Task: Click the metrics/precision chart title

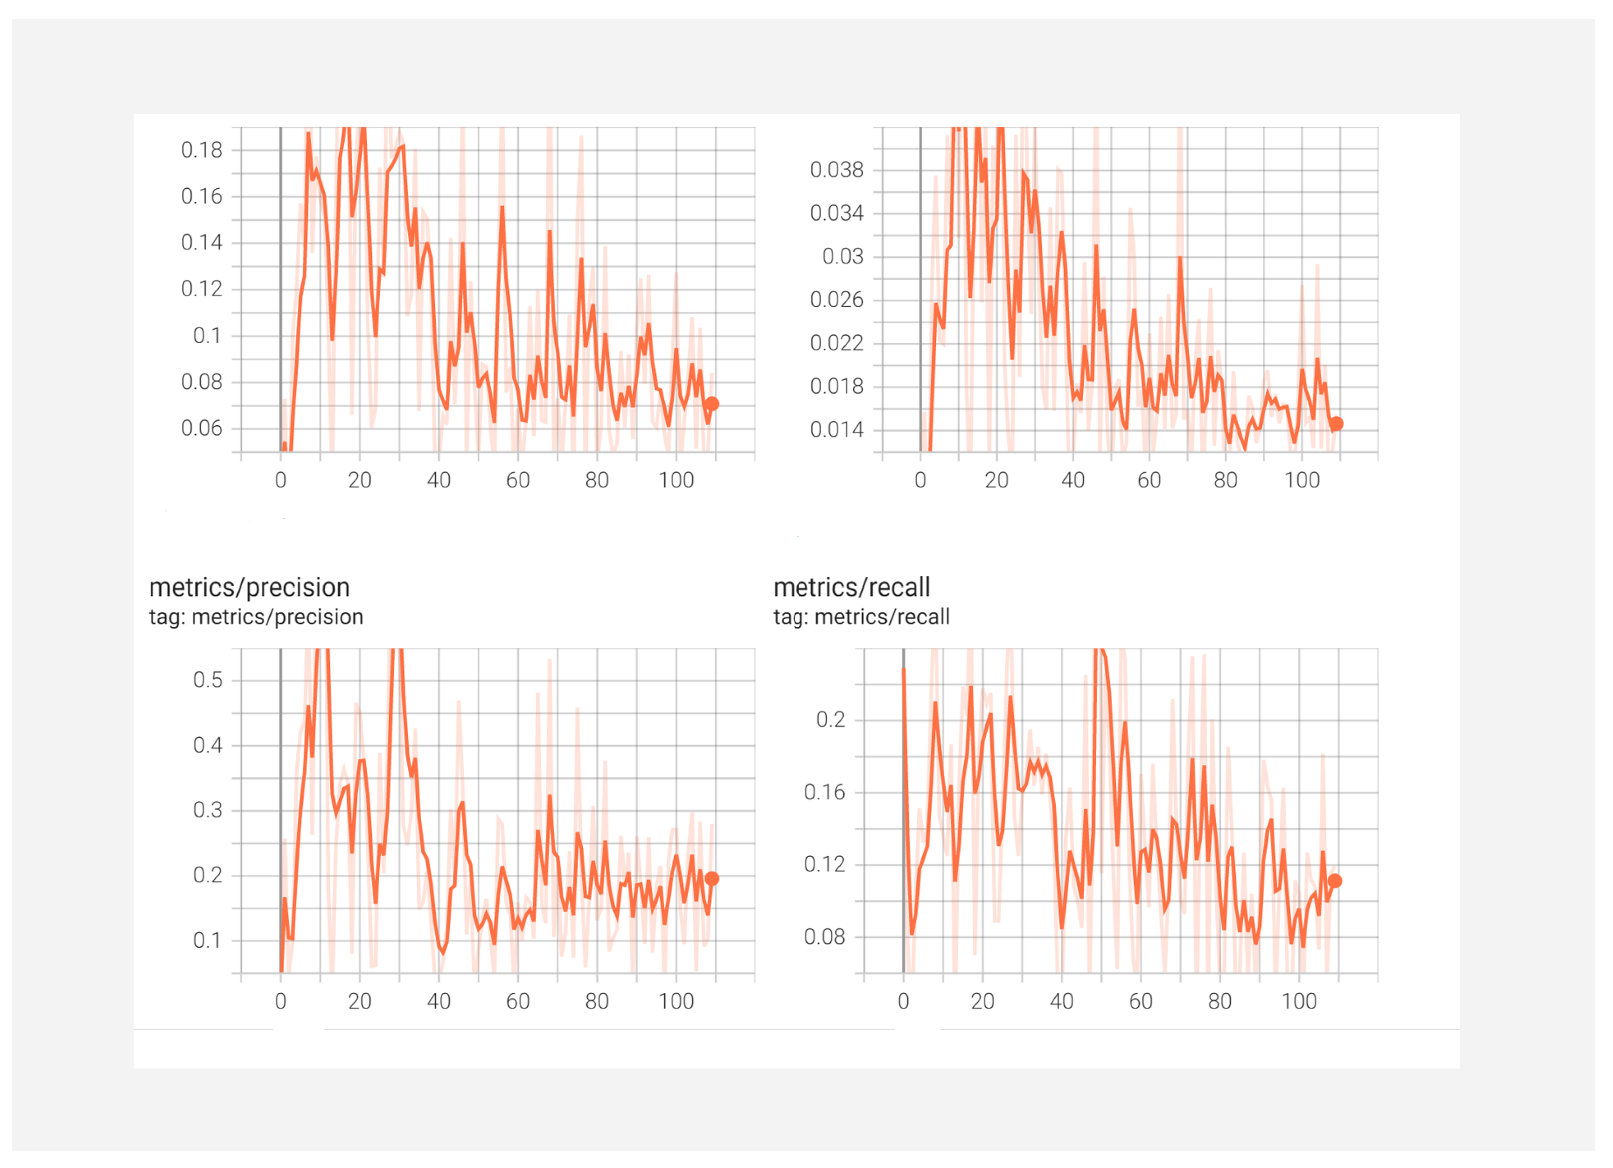Action: pyautogui.click(x=249, y=588)
